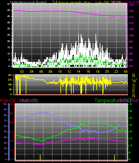139x163 pixels.
Task: Click the 990 barometer axis value
Action: tap(131, 48)
